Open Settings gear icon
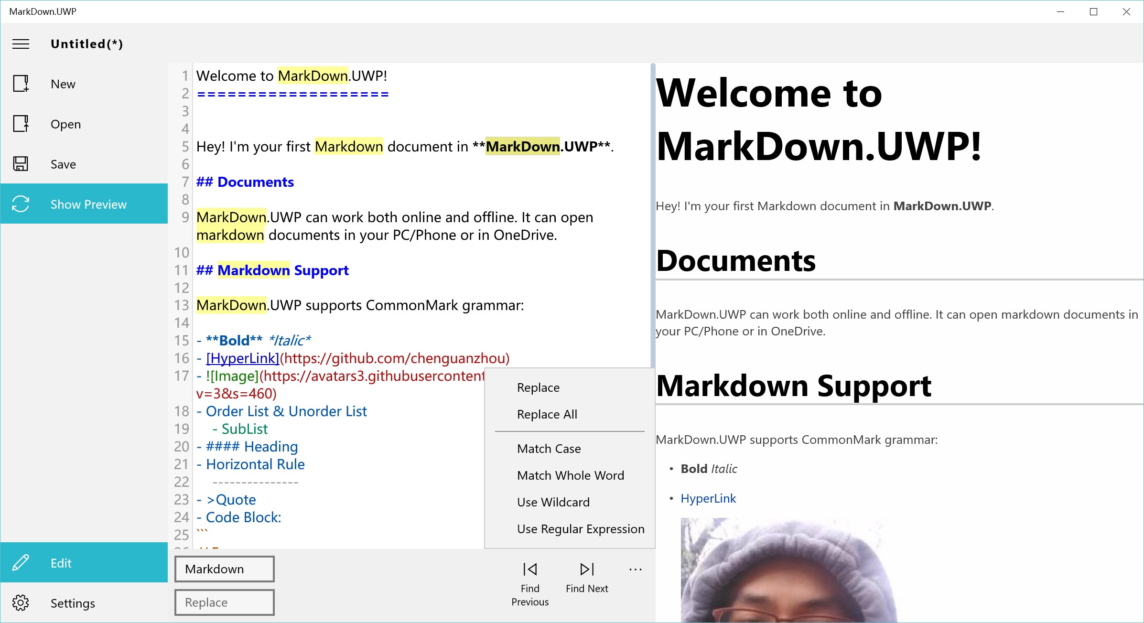The height and width of the screenshot is (623, 1144). click(x=21, y=603)
